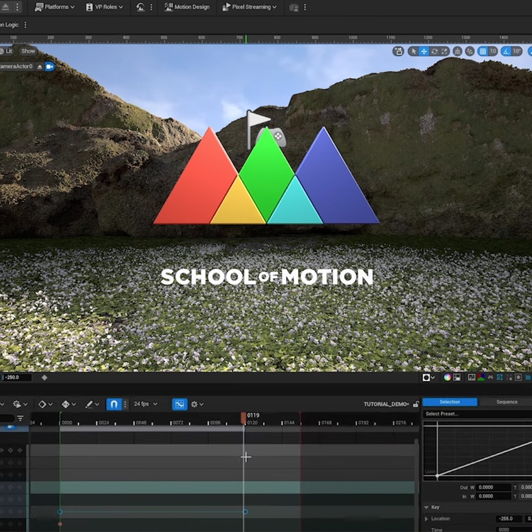Open snapping options kebab beside magnet
Screen dimensions: 532x532
[x=125, y=404]
